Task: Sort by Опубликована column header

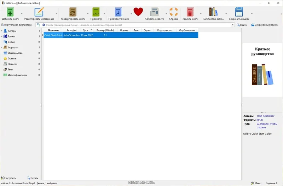Action: (187, 30)
